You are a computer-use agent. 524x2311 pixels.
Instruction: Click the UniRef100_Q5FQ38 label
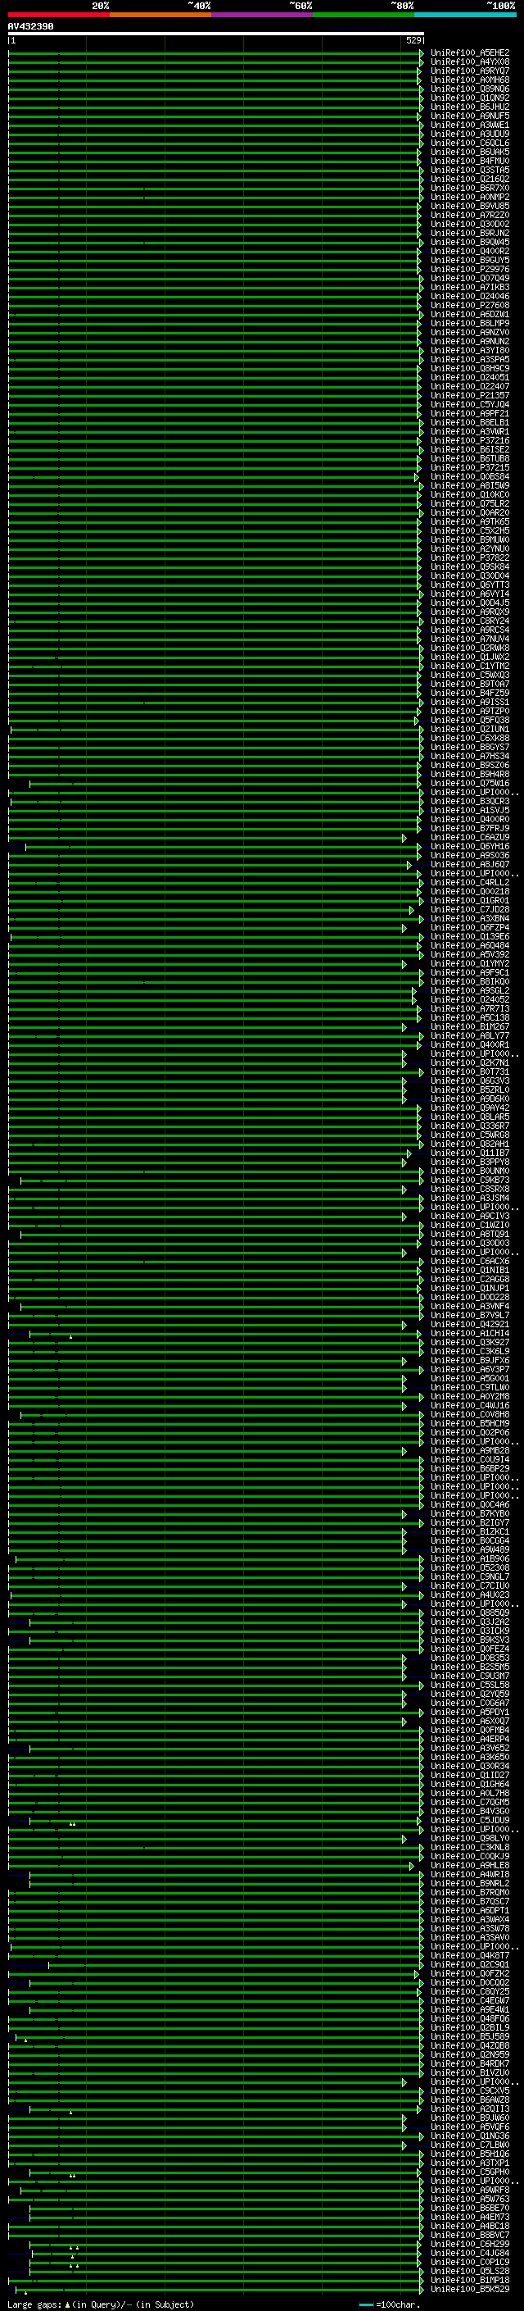click(470, 721)
